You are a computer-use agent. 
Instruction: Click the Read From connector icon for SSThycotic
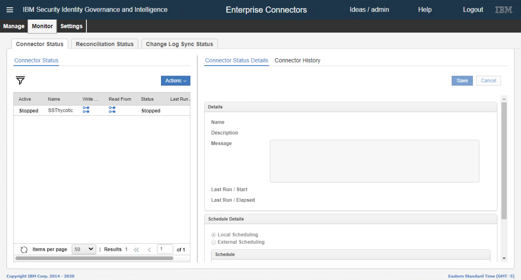(112, 110)
